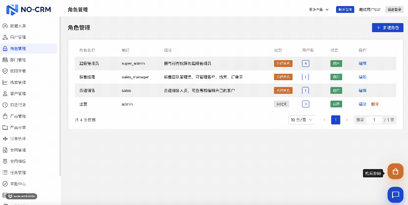Edit the 普通销售 role
Screen dimensions: 408x205
[363, 90]
